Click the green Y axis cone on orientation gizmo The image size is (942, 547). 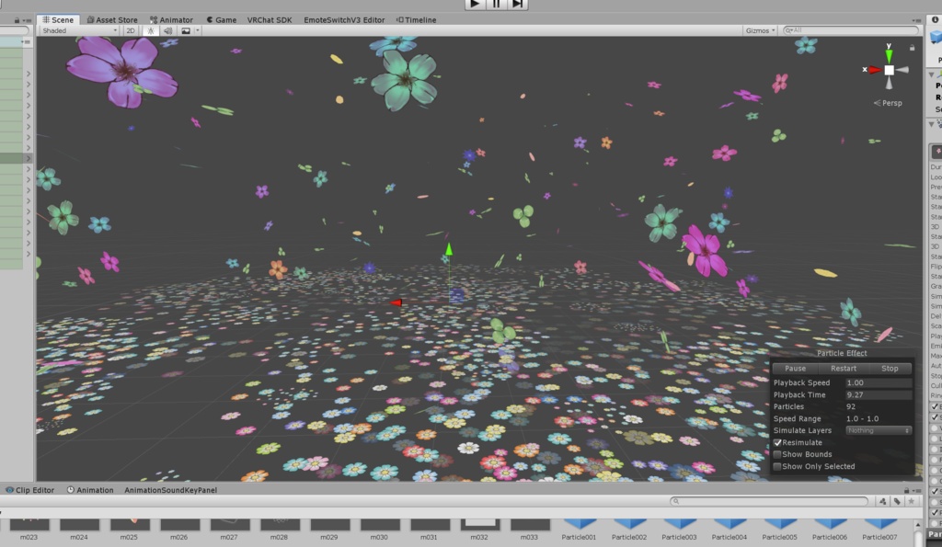tap(889, 56)
